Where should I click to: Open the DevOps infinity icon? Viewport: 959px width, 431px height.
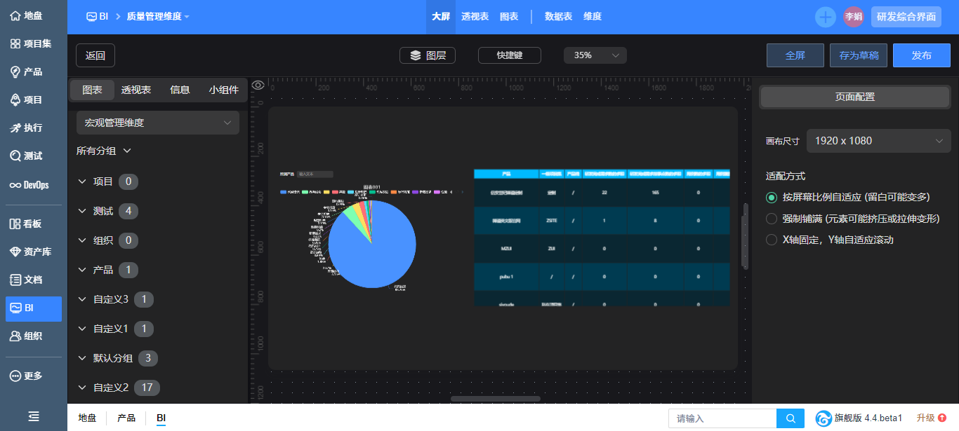[15, 185]
